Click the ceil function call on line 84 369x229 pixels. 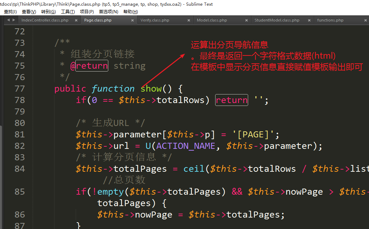194,169
